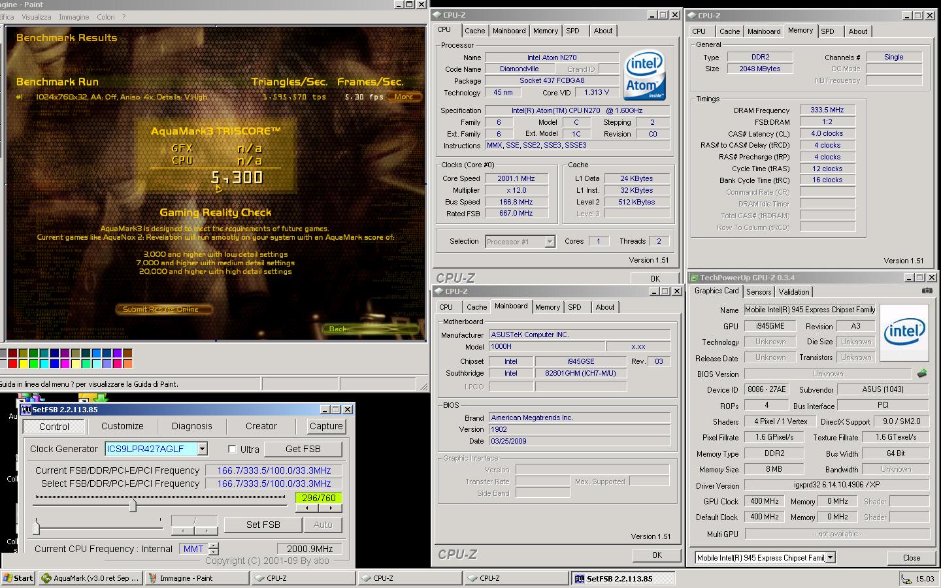Click the Intel logo in GPU-Z

904,333
